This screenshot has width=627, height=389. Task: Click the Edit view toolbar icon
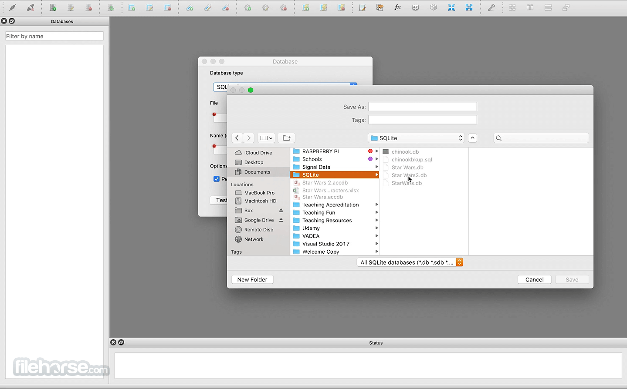[x=323, y=7]
